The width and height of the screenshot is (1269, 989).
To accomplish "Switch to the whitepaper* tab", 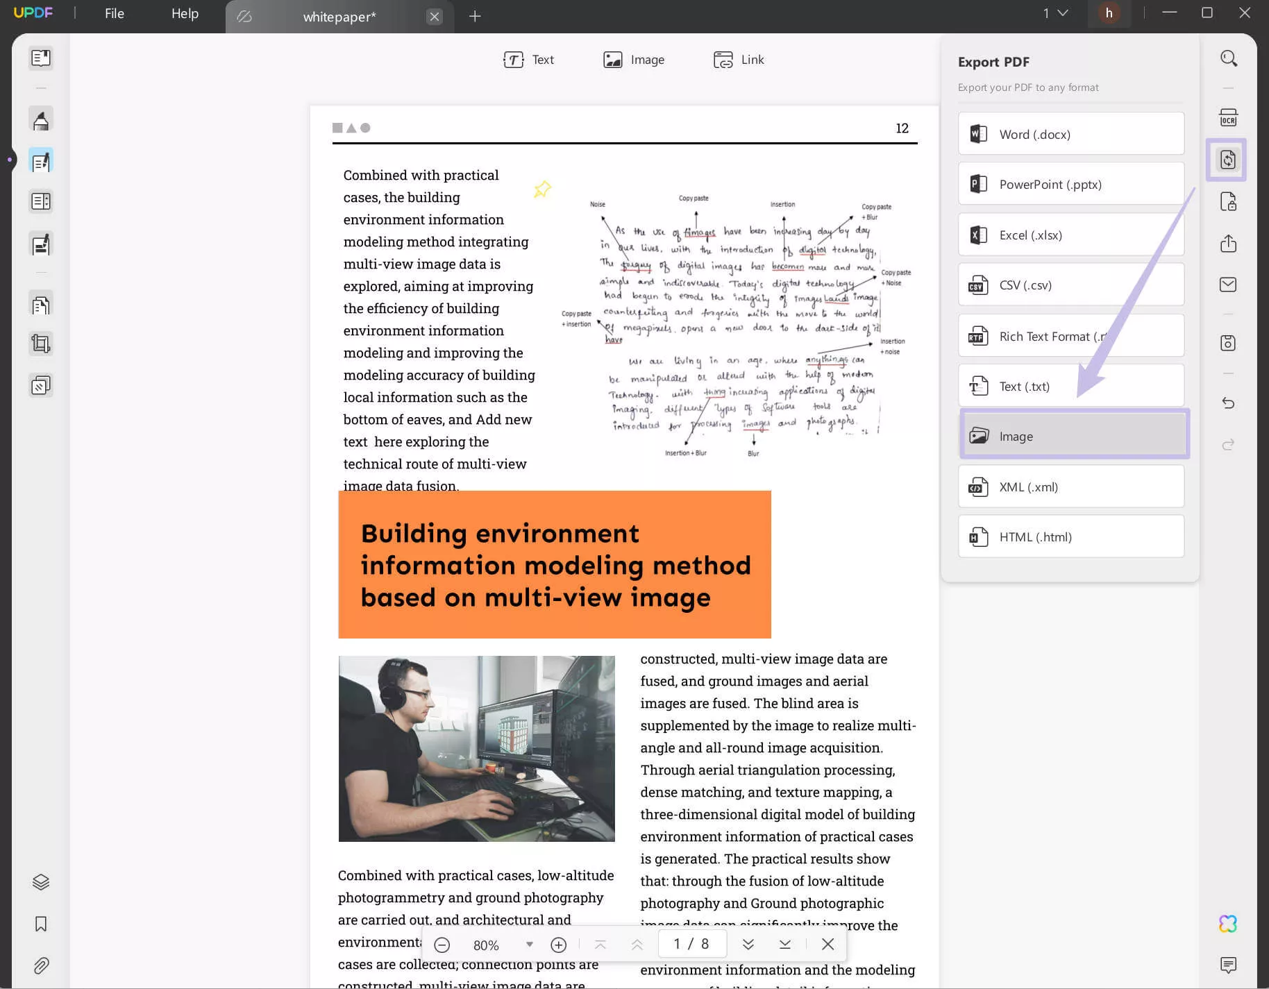I will (339, 17).
